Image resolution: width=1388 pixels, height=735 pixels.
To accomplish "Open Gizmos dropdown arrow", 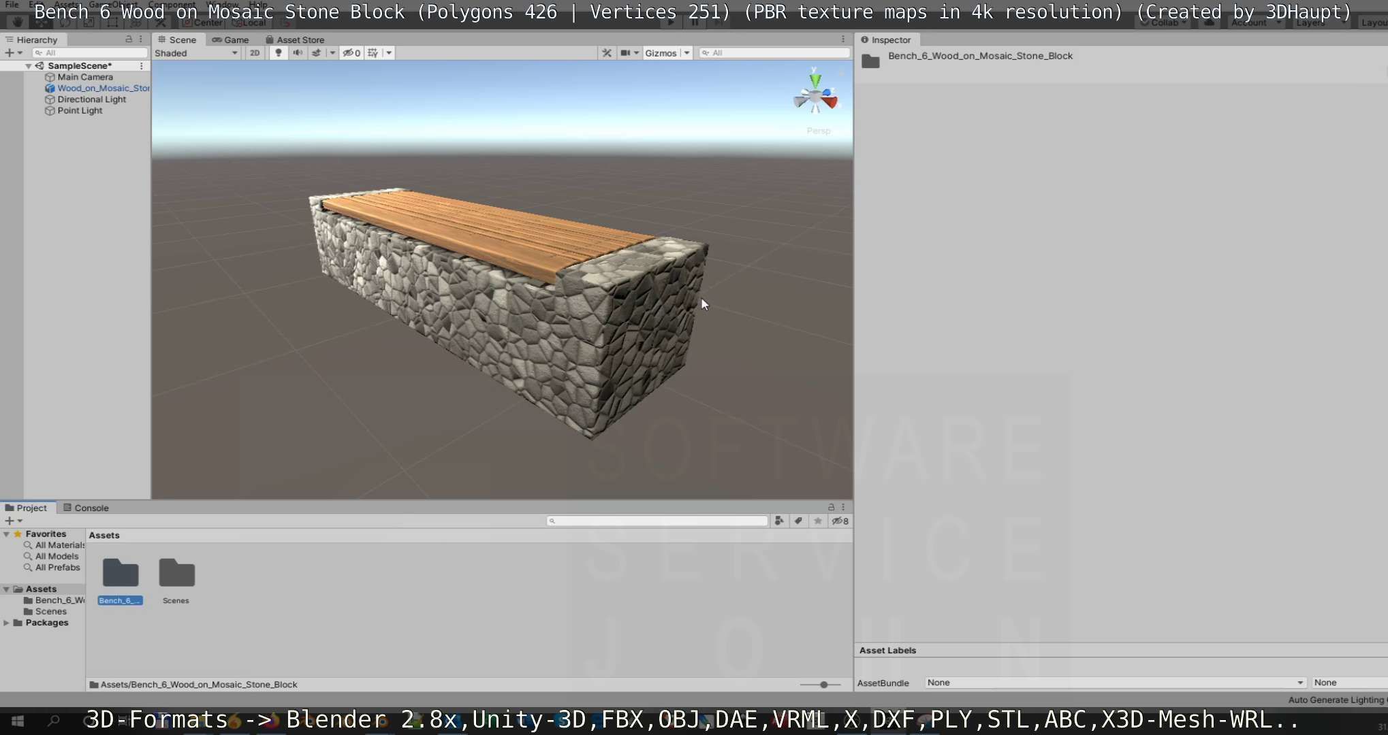I will 687,52.
